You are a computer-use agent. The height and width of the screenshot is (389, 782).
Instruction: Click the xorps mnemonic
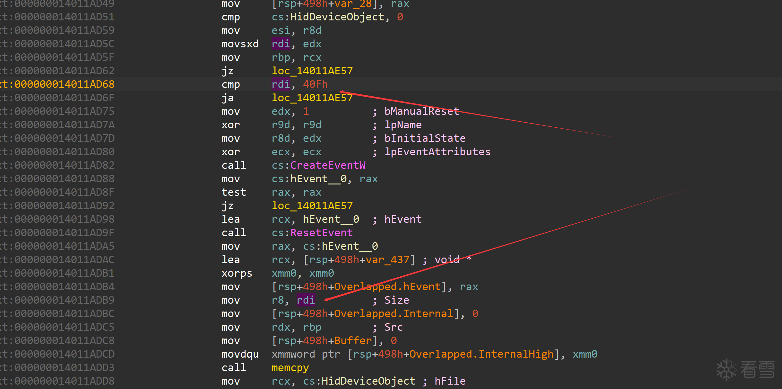tap(237, 273)
